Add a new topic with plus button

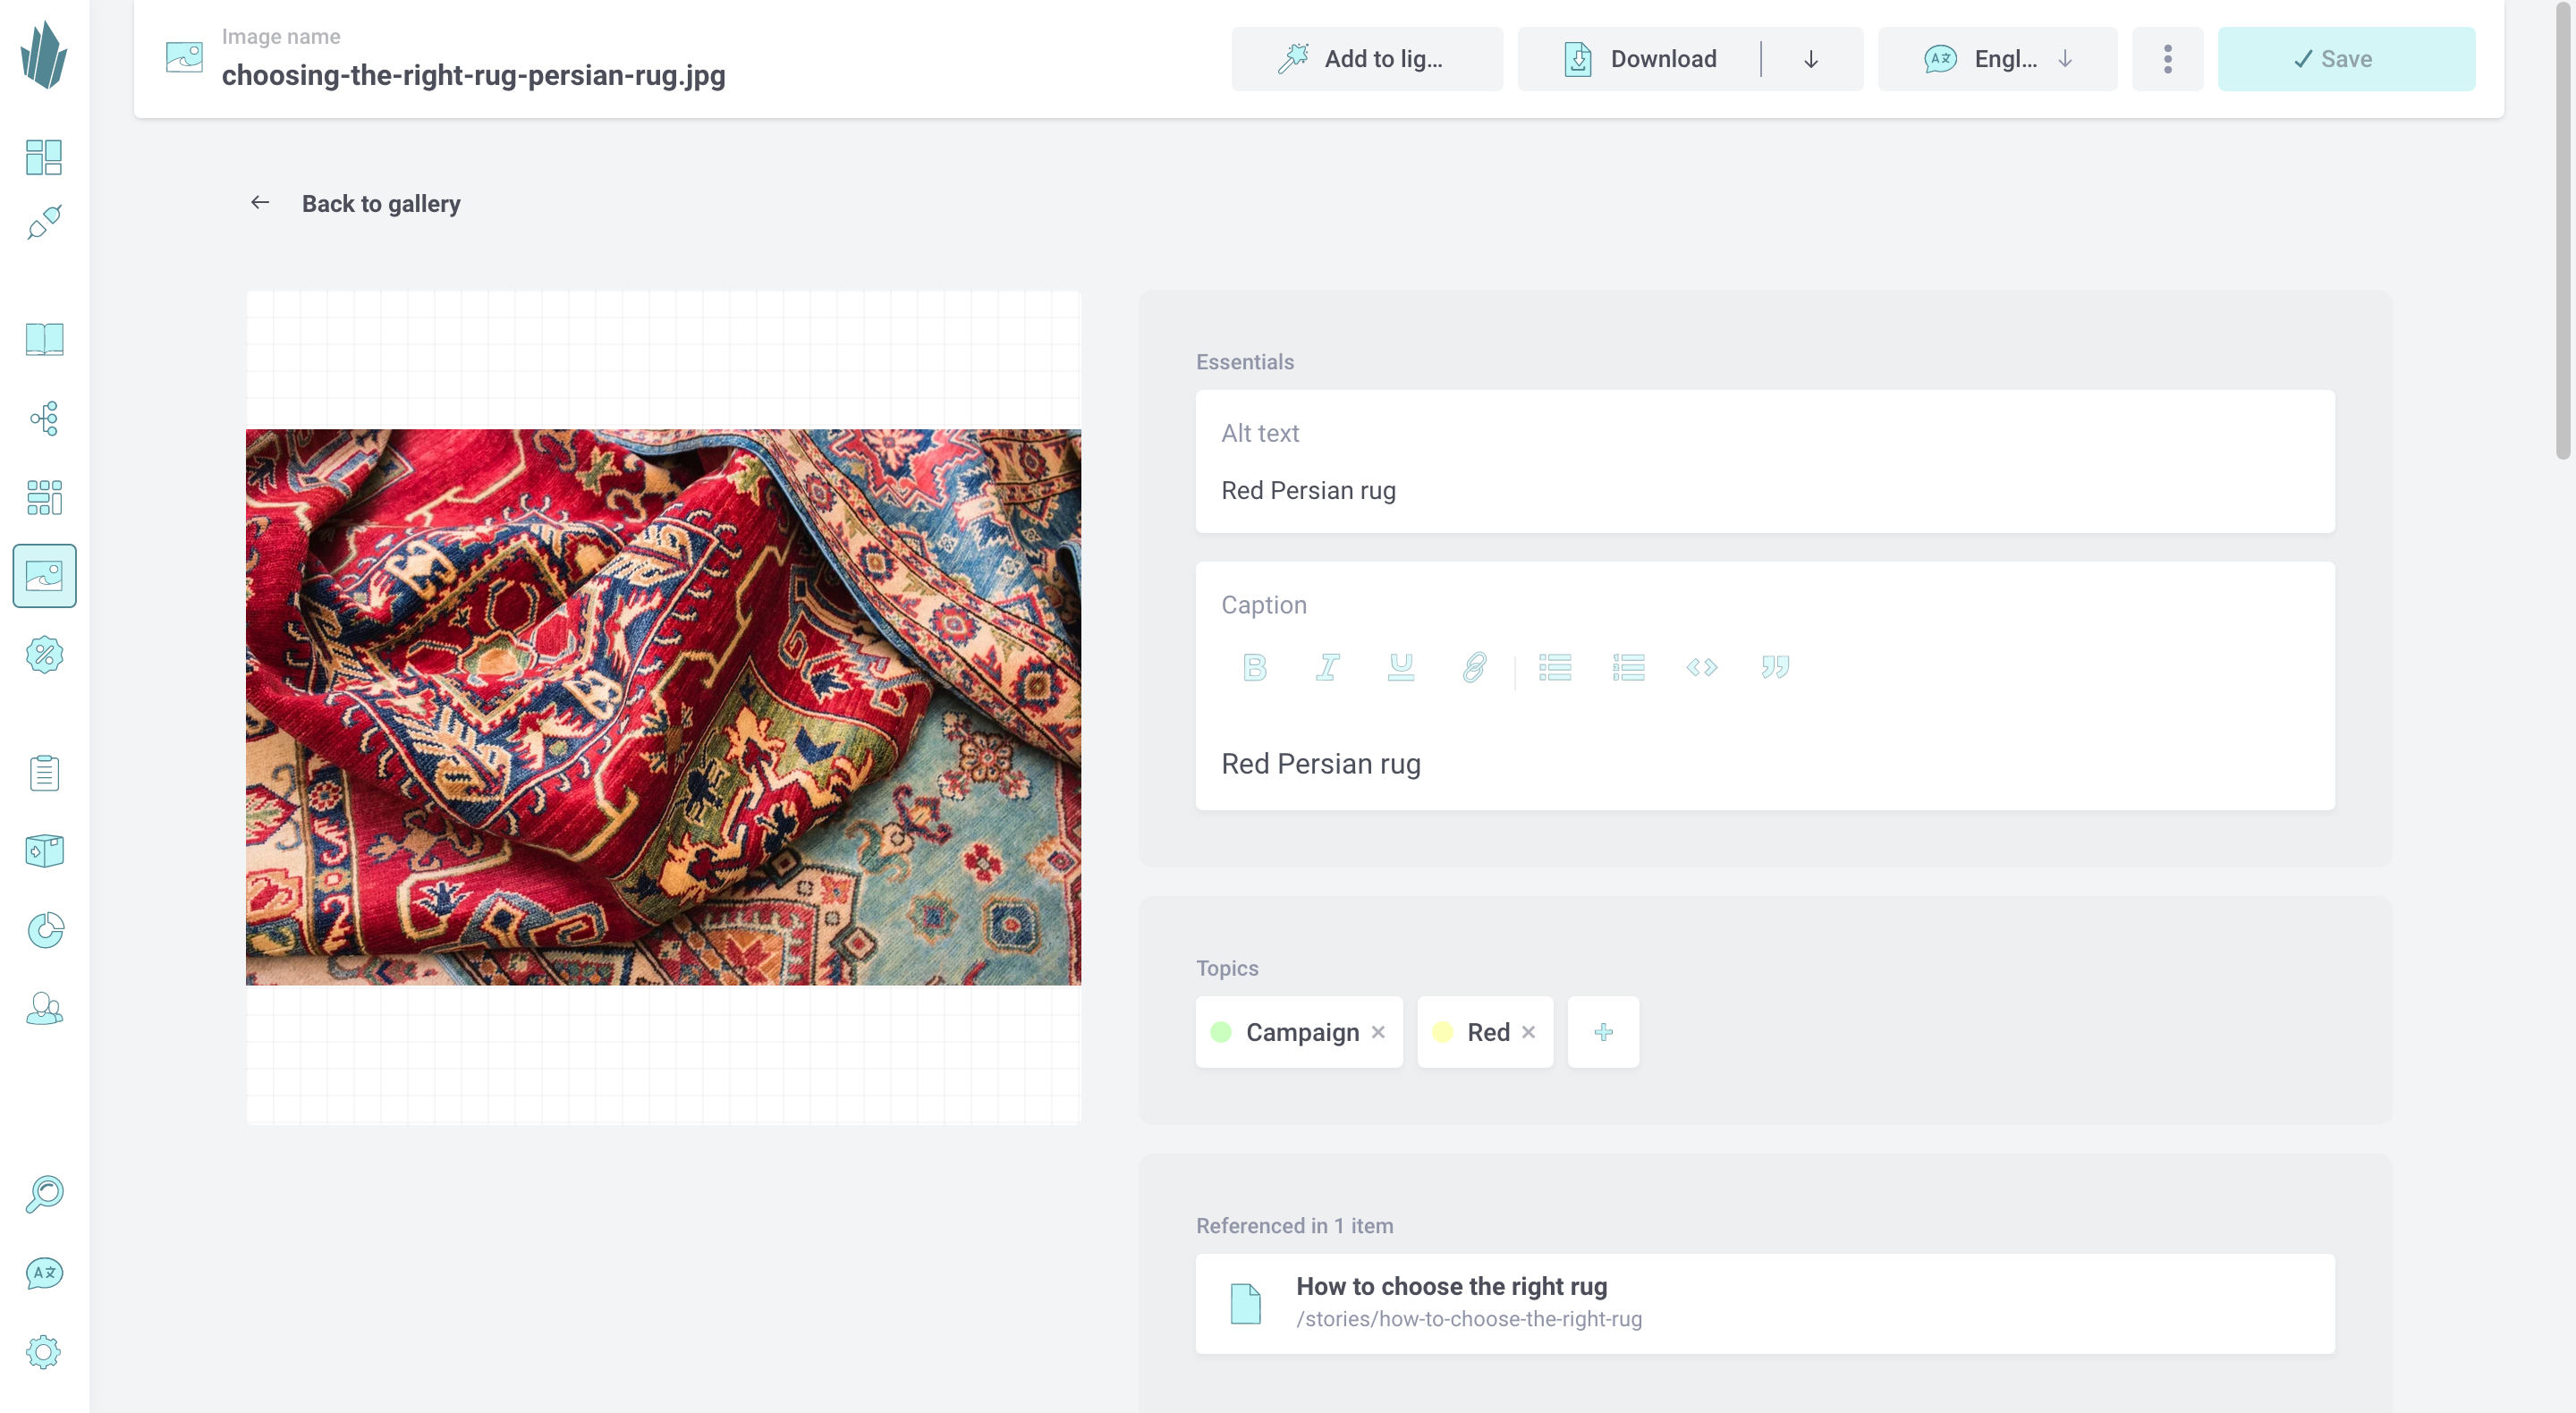click(1603, 1032)
